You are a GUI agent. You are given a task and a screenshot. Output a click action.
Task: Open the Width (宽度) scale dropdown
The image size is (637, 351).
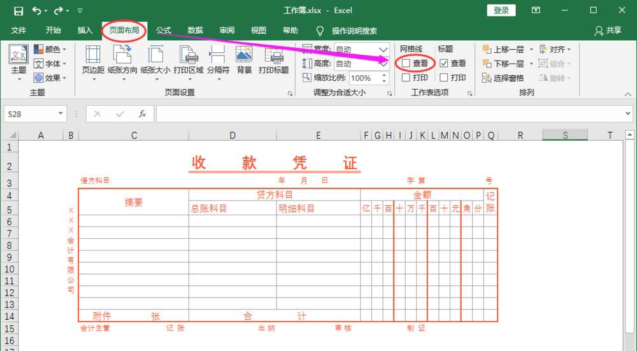click(383, 50)
